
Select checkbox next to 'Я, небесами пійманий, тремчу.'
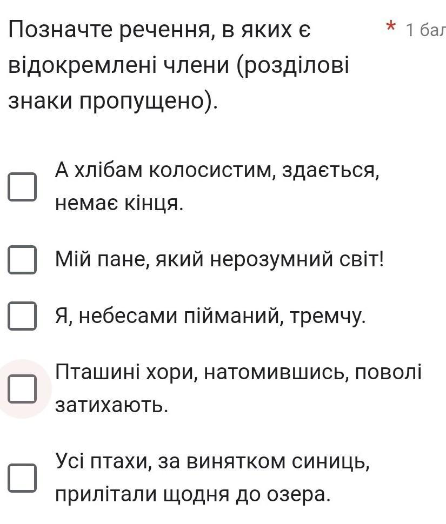22,316
